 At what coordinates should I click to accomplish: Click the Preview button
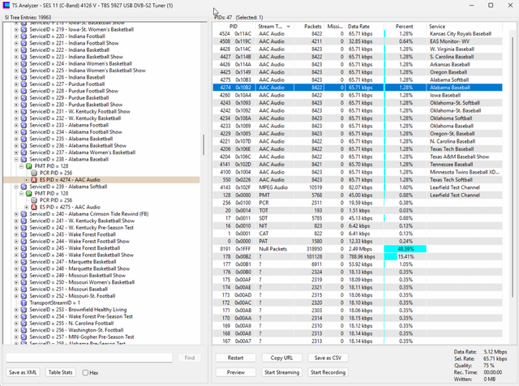[236, 372]
